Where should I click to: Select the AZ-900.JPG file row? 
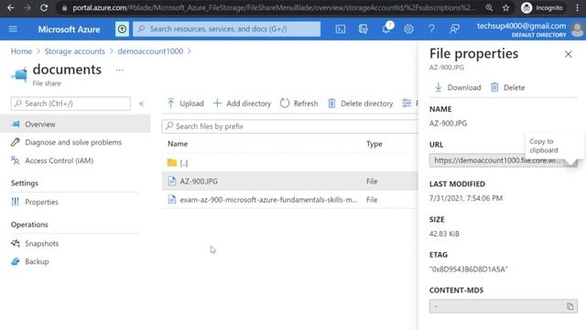(289, 181)
